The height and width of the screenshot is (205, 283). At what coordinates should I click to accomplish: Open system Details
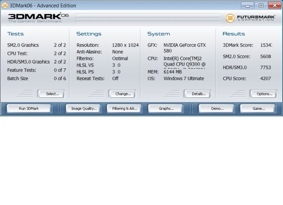(199, 94)
